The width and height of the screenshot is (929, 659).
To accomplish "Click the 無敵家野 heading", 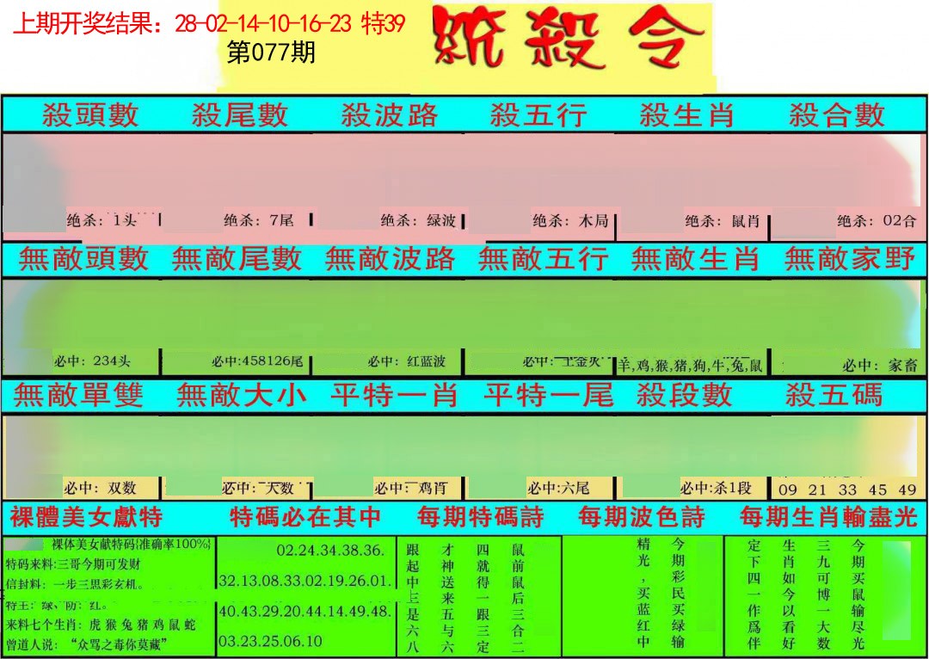I will click(x=850, y=258).
